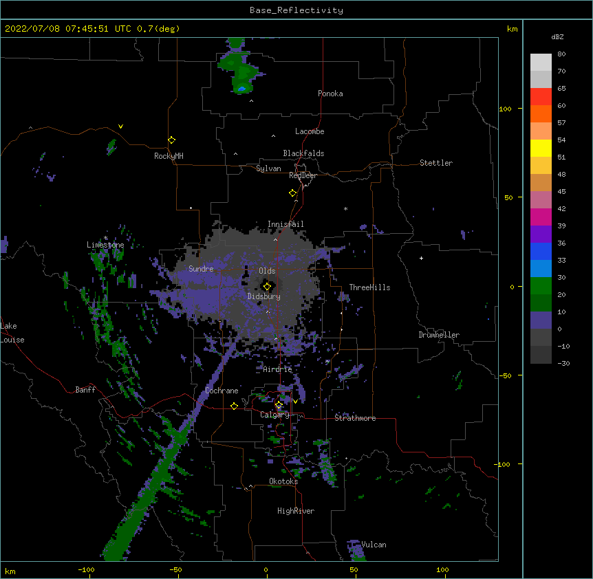Click the blue storm core near Ponoka
This screenshot has height=579, width=593.
click(241, 89)
